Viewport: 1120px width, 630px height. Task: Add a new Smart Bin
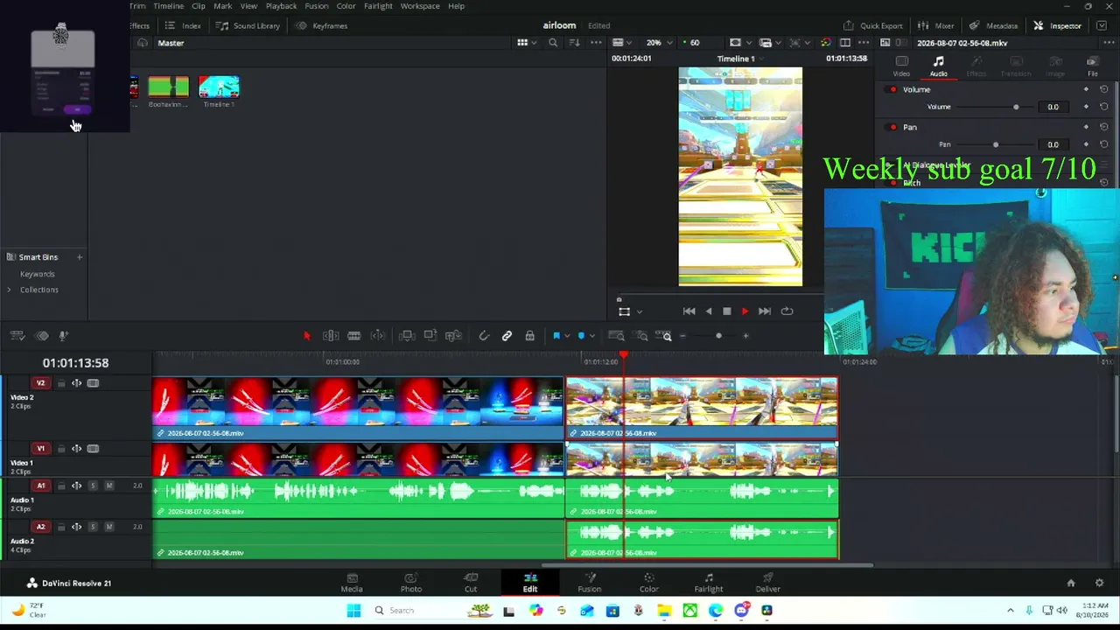point(79,257)
